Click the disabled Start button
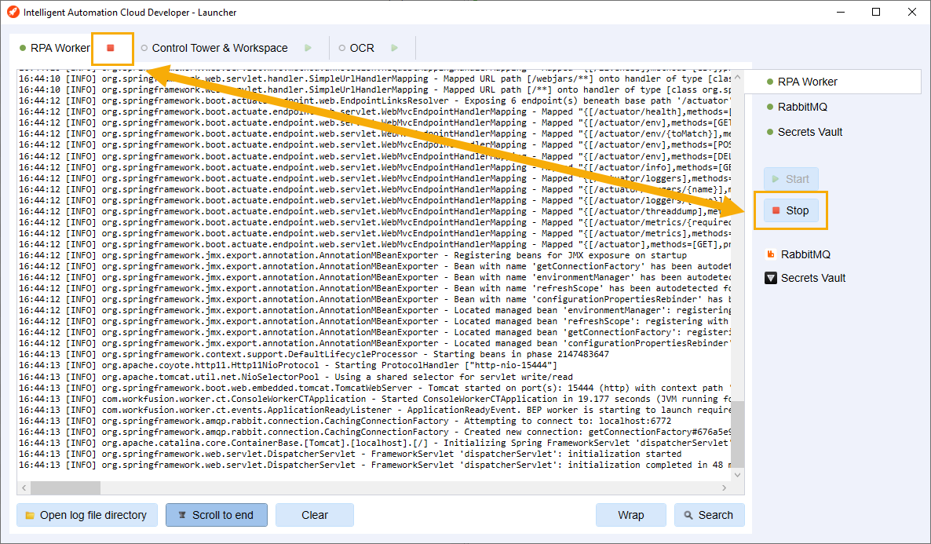 (x=790, y=179)
